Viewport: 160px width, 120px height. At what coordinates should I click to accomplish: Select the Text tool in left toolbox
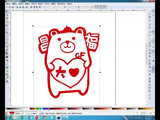pos(7,57)
